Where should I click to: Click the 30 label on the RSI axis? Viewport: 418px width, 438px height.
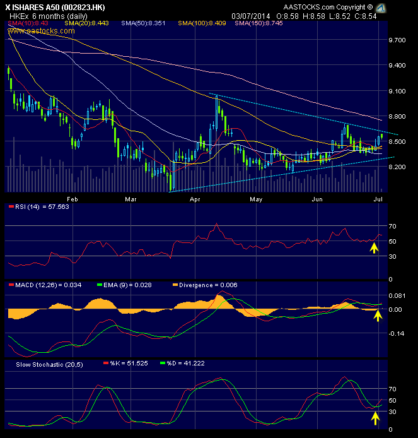(392, 256)
